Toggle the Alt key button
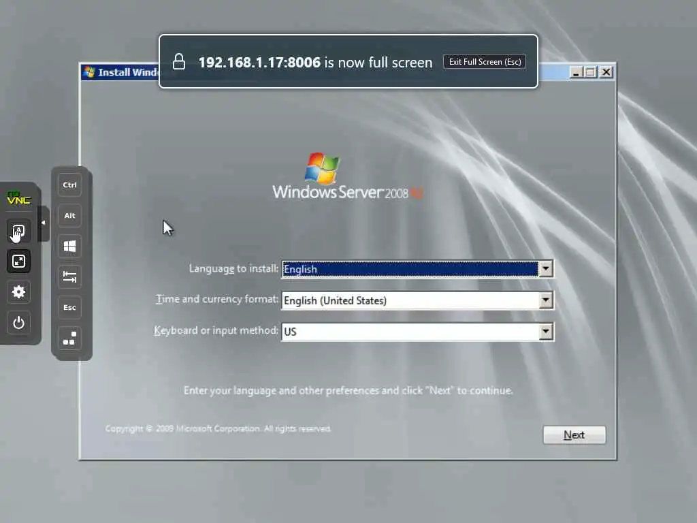 coord(70,216)
